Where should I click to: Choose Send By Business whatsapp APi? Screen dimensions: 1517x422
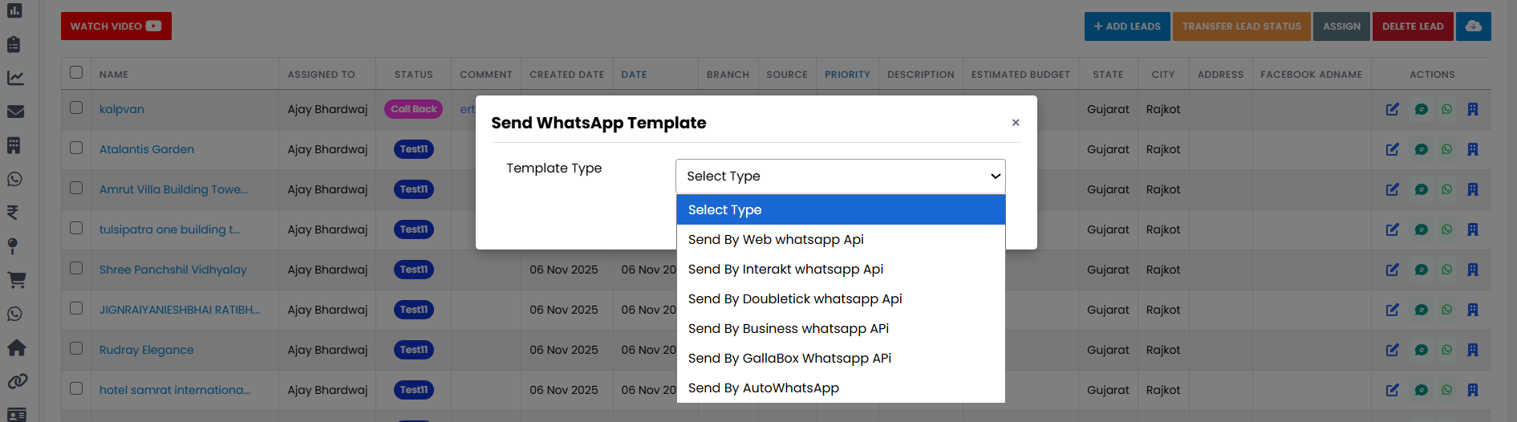coord(841,328)
